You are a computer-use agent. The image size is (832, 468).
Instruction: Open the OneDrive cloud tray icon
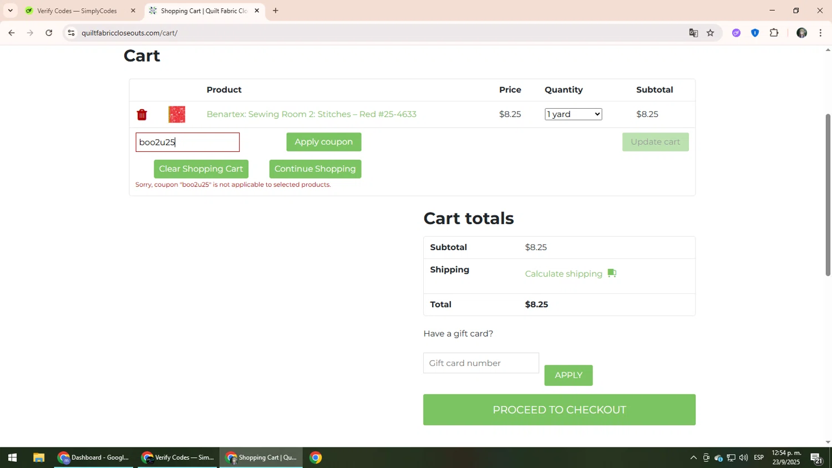pos(718,458)
